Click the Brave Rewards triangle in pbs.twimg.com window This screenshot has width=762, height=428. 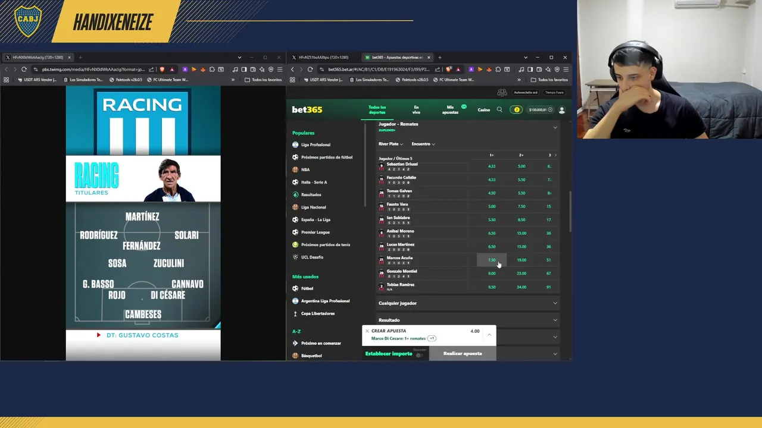point(172,70)
